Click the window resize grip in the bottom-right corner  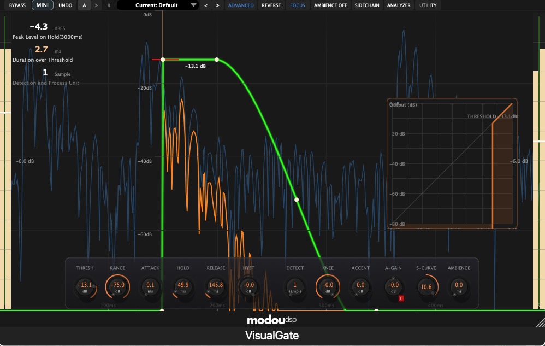pyautogui.click(x=540, y=322)
